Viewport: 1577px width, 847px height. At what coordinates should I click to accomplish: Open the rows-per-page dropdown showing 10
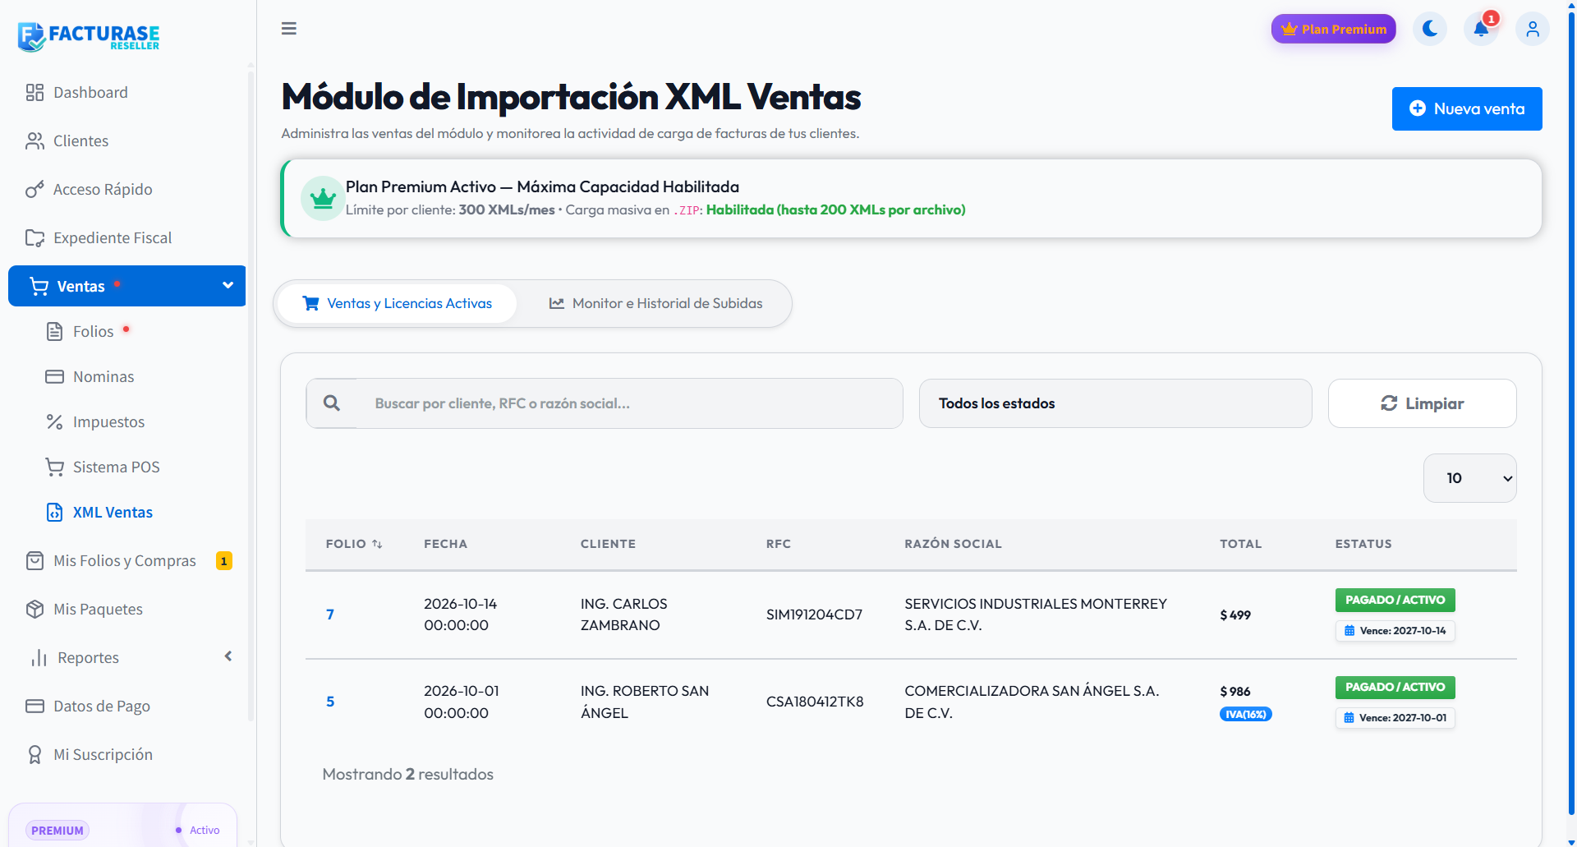pyautogui.click(x=1469, y=478)
